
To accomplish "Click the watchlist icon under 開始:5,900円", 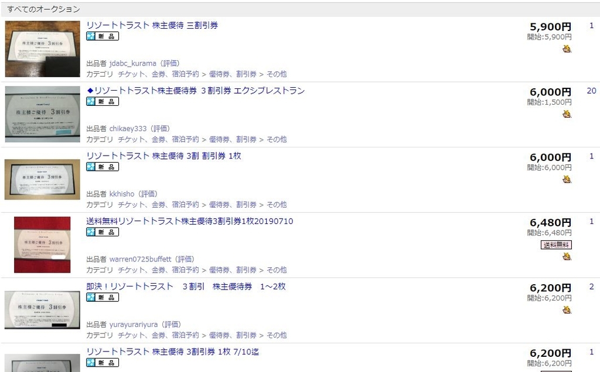I will coord(567,49).
